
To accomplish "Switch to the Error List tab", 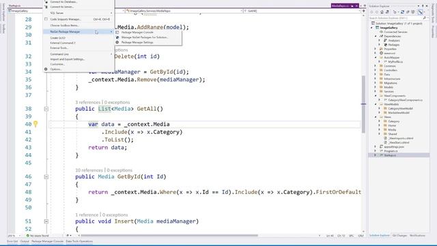I will coord(12,241).
